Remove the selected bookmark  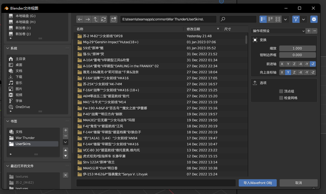(x=66, y=136)
